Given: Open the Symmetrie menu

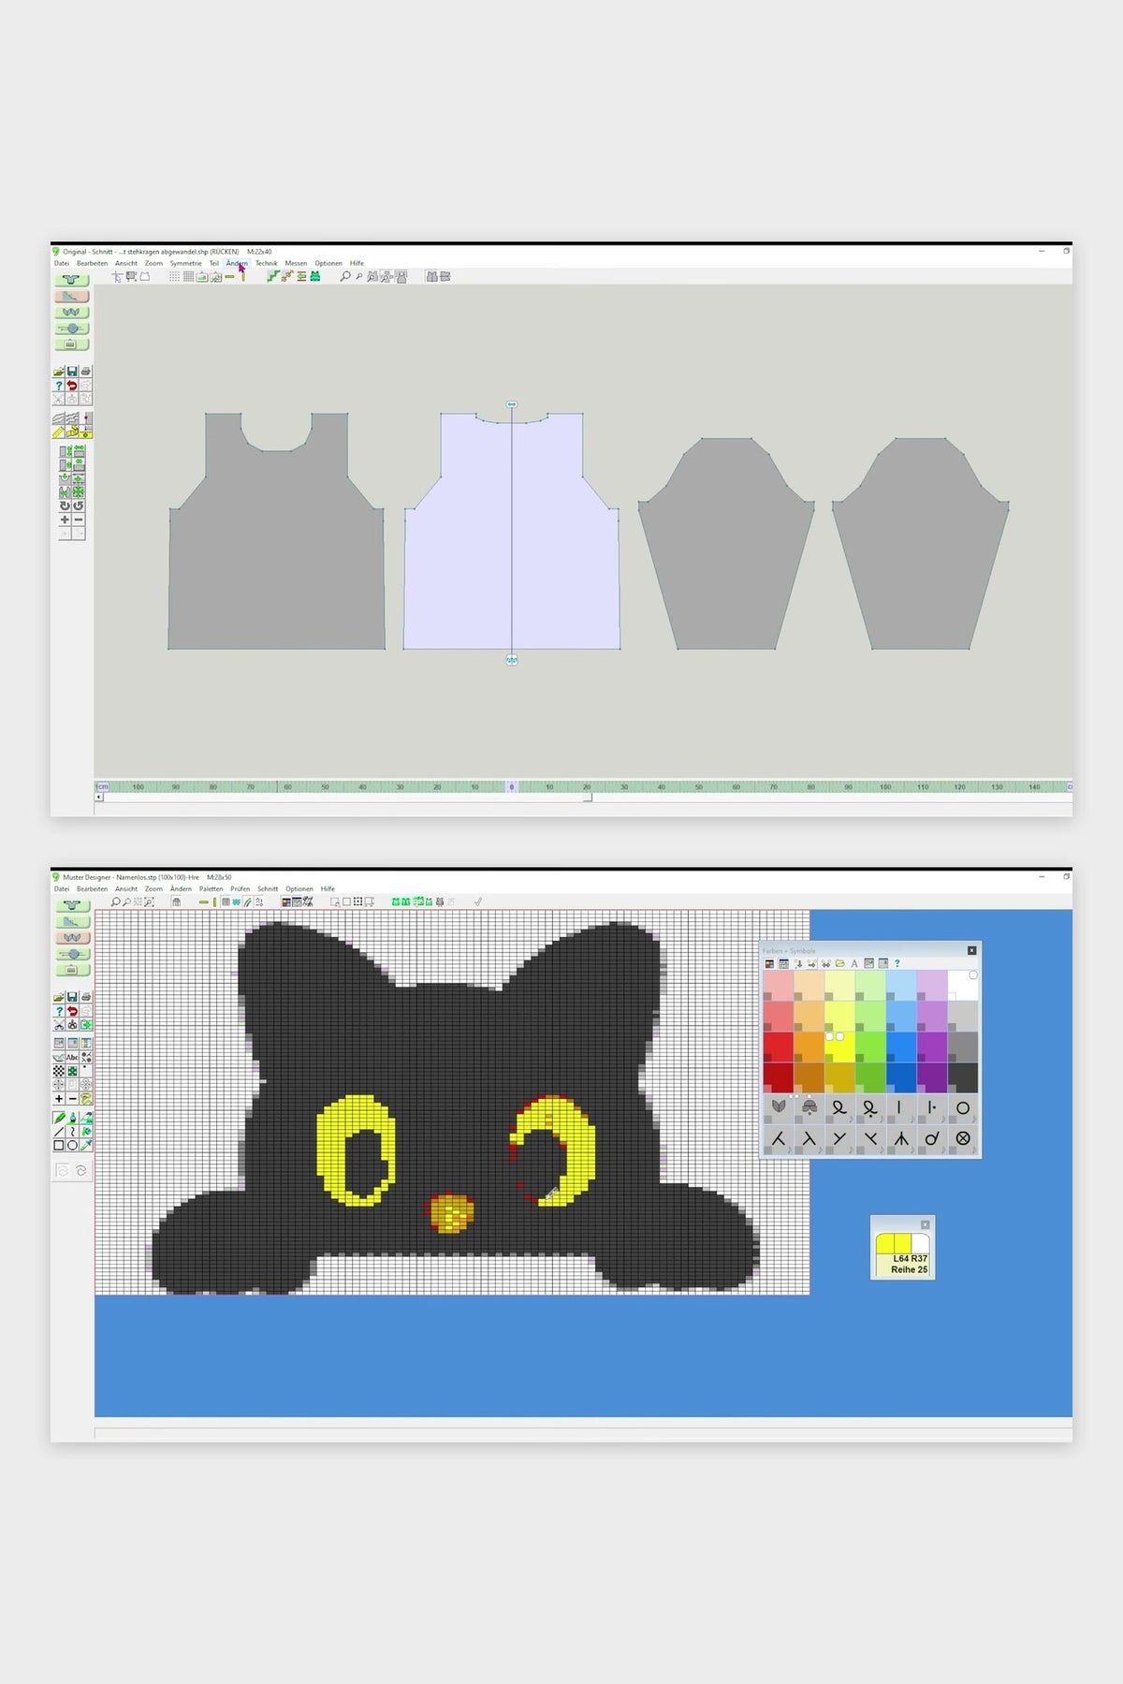Looking at the screenshot, I should click(x=185, y=263).
